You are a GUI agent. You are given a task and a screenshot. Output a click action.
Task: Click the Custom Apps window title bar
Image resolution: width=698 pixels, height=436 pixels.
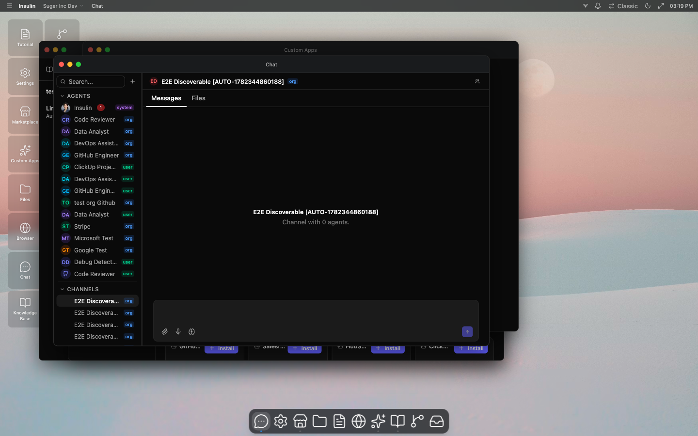click(x=301, y=50)
